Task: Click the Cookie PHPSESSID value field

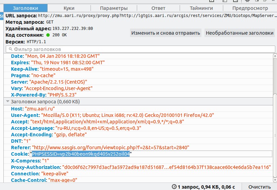Action: coord(81,154)
